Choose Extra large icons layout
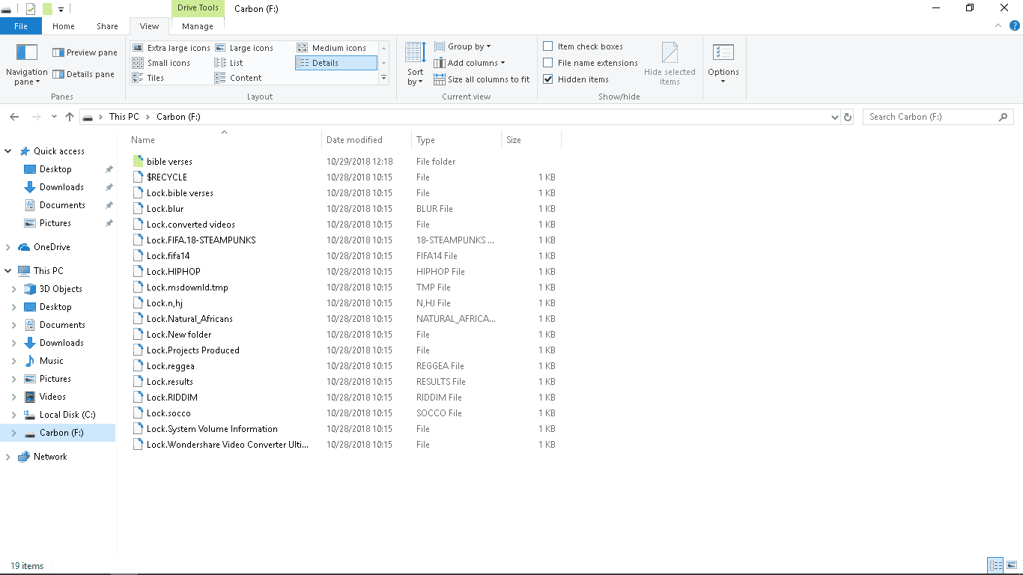 click(171, 48)
